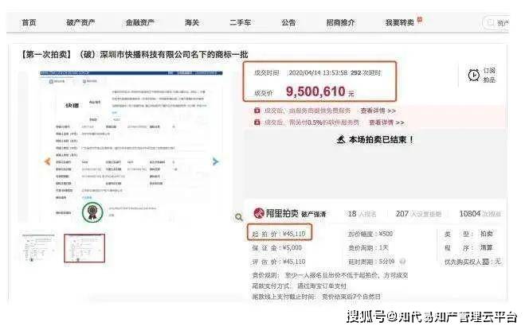
Task: Select the first image thumbnail
Action: point(37,248)
